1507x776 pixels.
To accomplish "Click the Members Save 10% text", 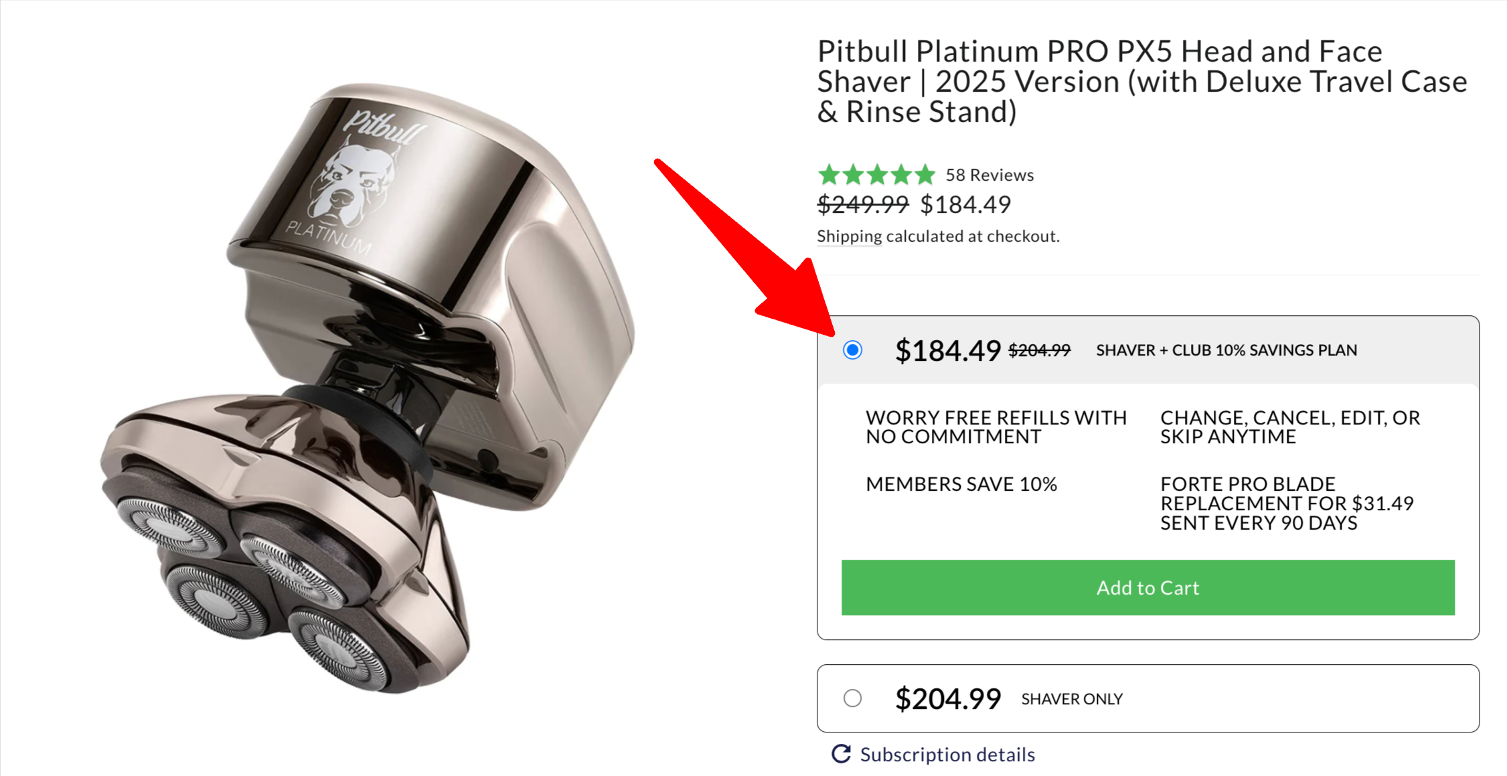I will [x=961, y=484].
